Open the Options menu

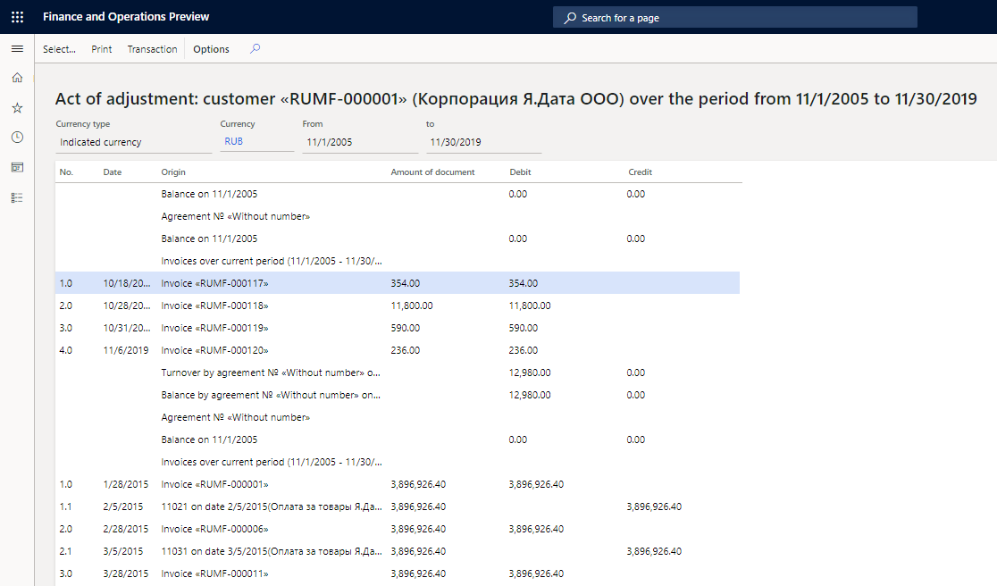(211, 49)
